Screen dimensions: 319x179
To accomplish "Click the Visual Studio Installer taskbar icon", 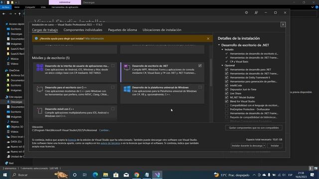I will pos(158,175).
